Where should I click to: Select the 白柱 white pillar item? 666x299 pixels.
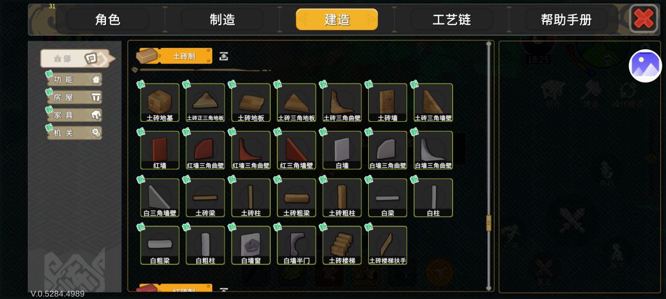point(434,197)
